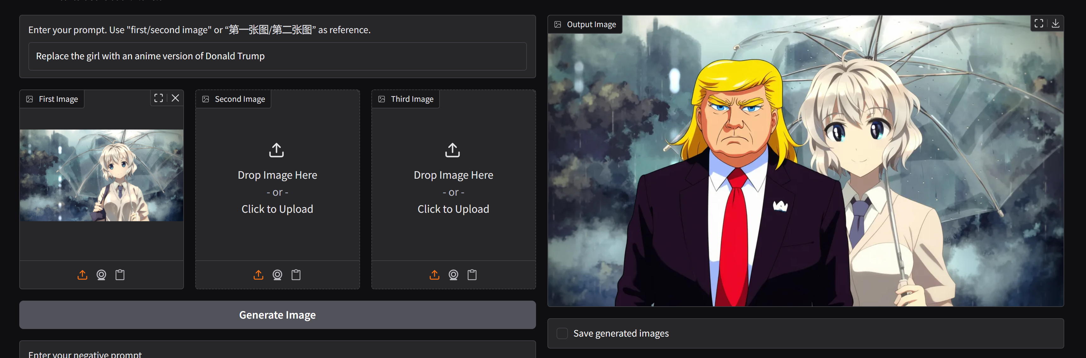
Task: Upload file icon under First Image
Action: tap(82, 275)
